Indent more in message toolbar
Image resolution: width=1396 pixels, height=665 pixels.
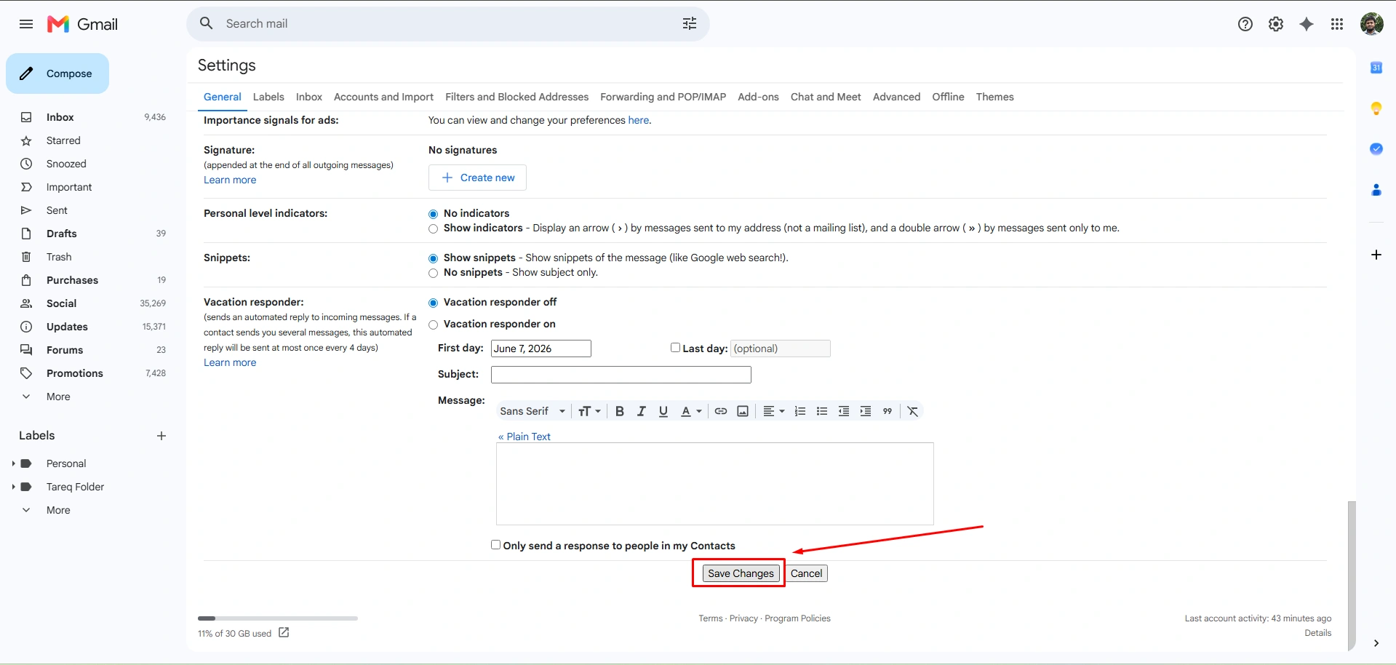(866, 411)
